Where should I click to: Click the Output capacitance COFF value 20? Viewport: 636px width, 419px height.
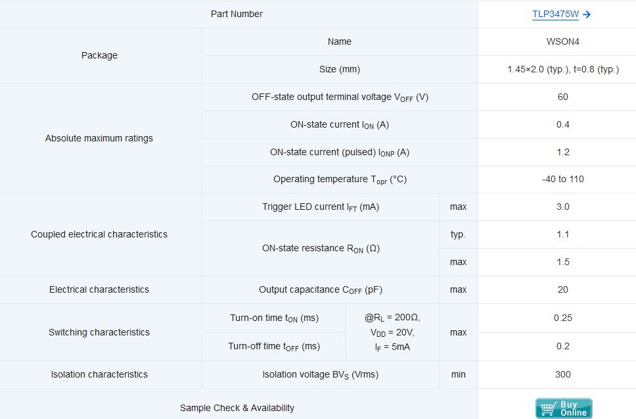point(562,289)
